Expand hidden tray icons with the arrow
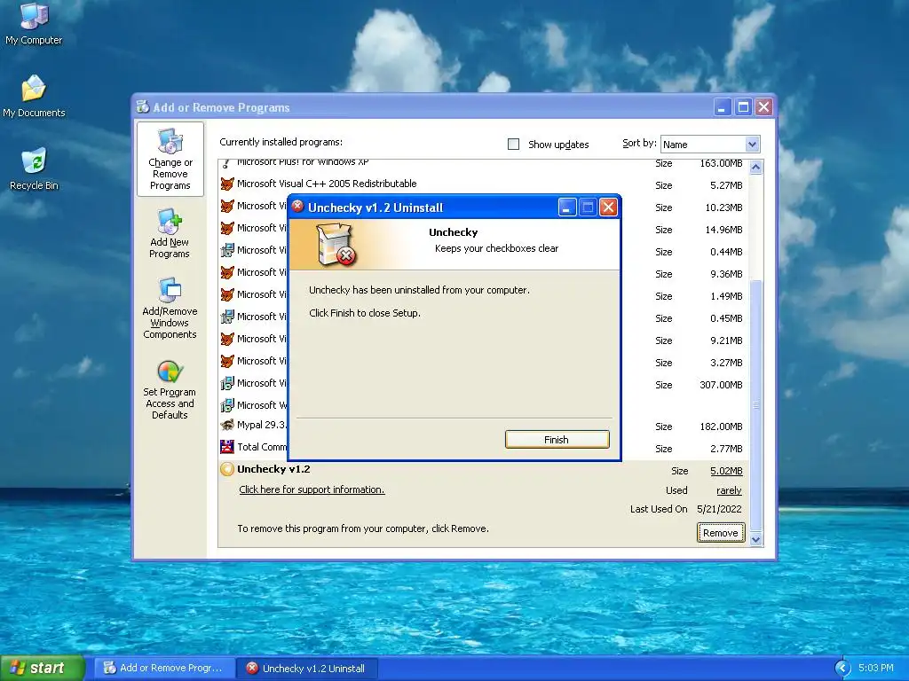 click(842, 669)
